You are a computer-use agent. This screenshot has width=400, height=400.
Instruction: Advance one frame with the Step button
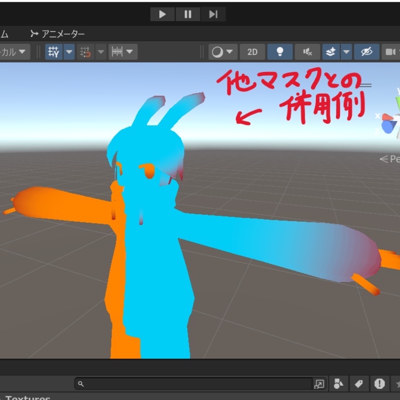point(213,14)
